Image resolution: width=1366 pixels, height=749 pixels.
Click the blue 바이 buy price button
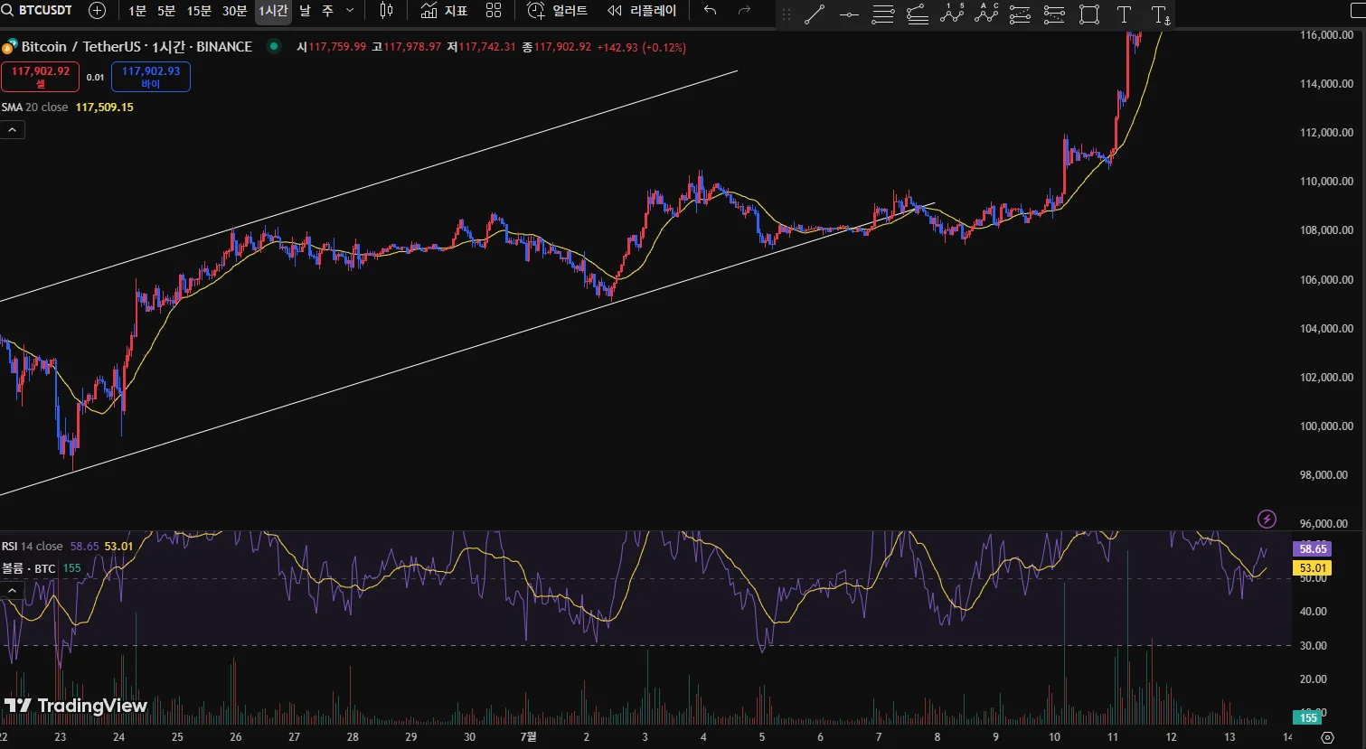tap(151, 77)
